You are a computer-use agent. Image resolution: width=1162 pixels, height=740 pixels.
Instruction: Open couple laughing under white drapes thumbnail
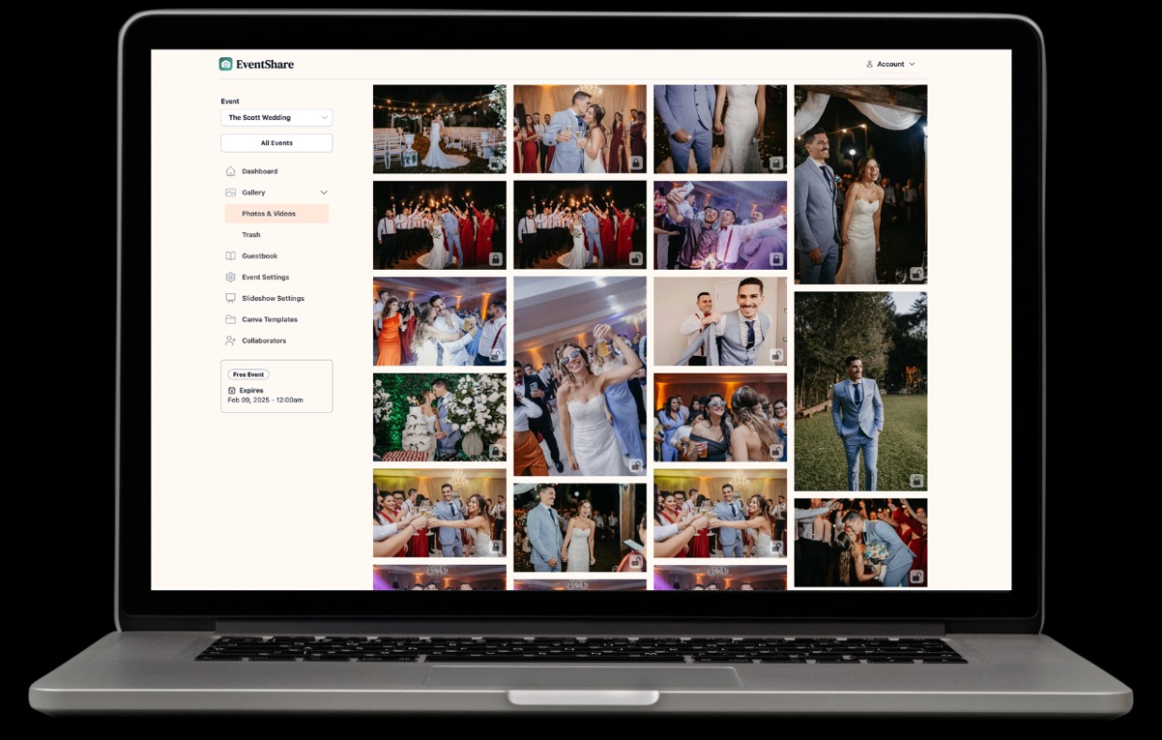pyautogui.click(x=860, y=185)
